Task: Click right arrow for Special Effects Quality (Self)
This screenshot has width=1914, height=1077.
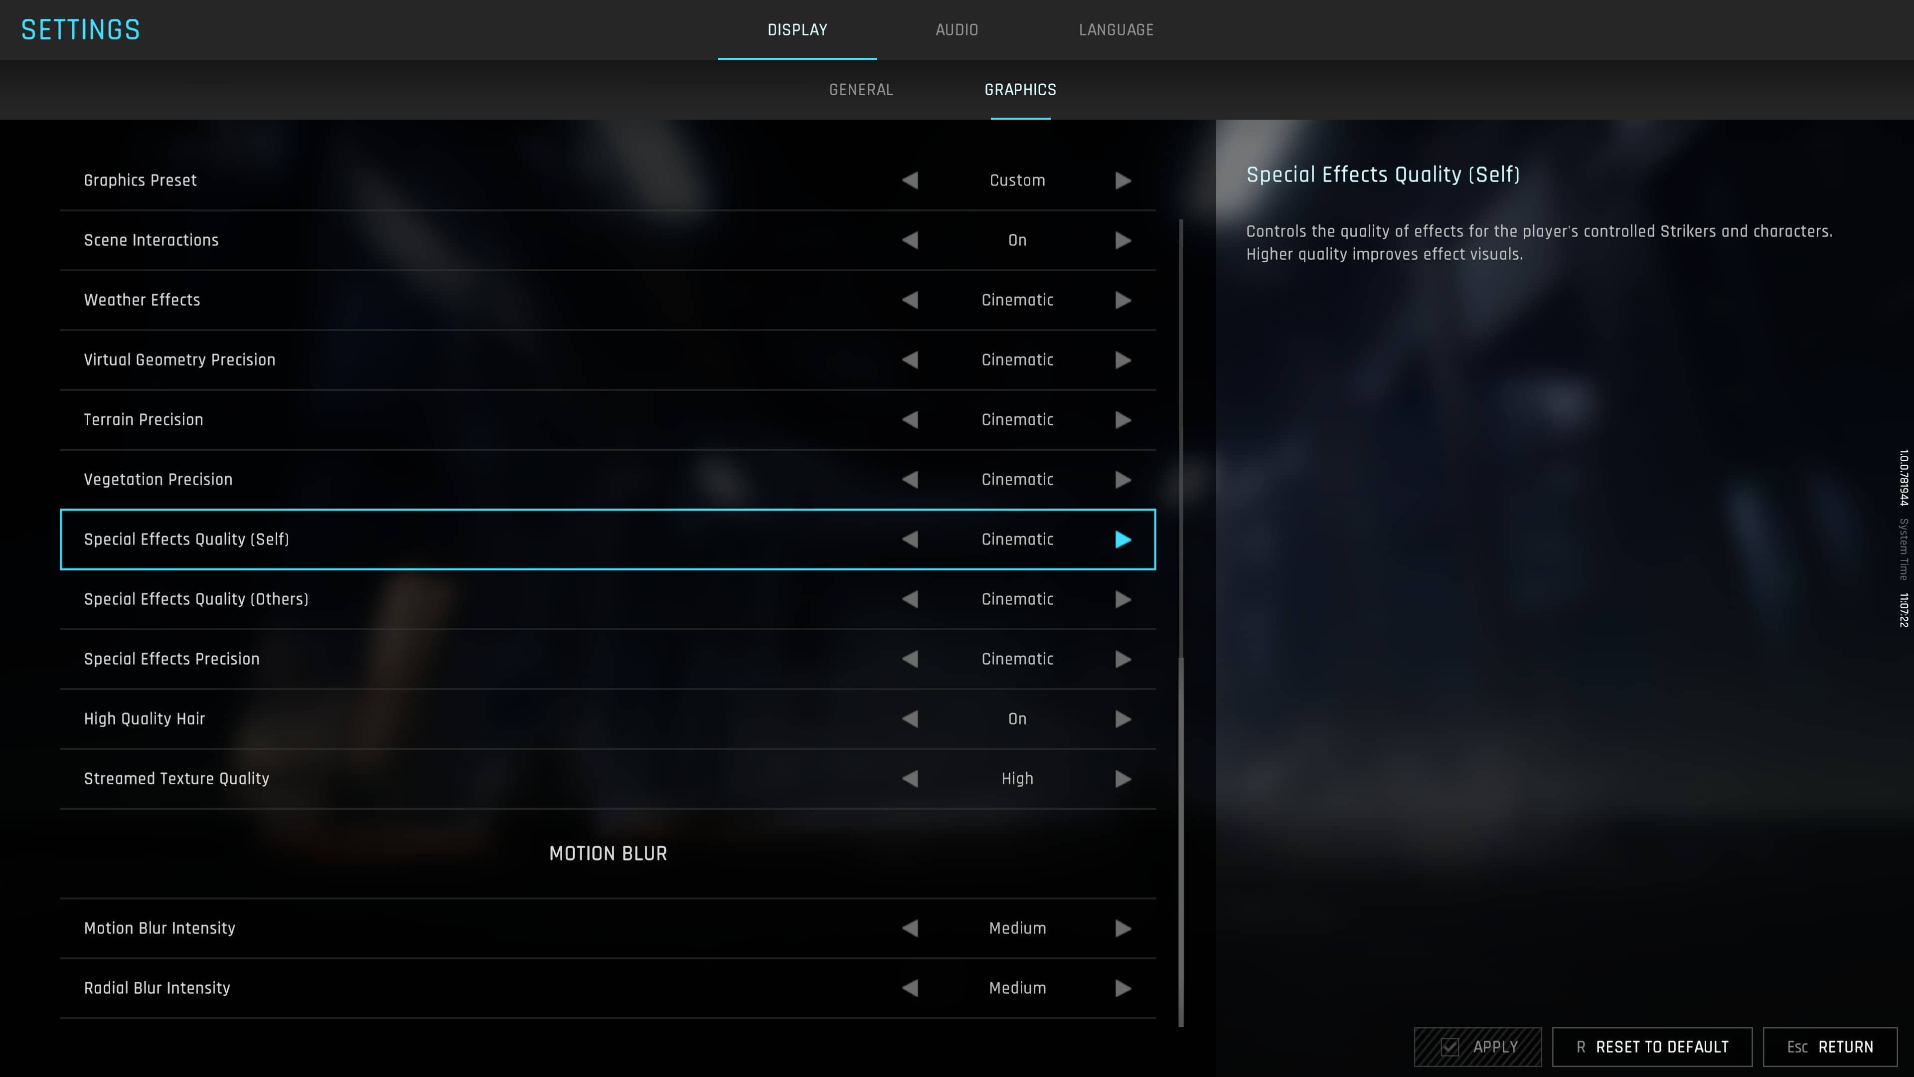Action: [1122, 539]
